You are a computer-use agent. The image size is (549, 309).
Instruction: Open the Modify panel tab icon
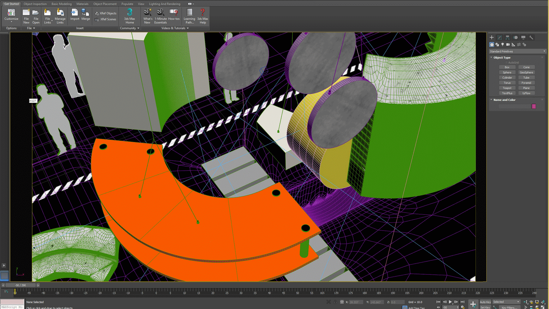click(500, 37)
